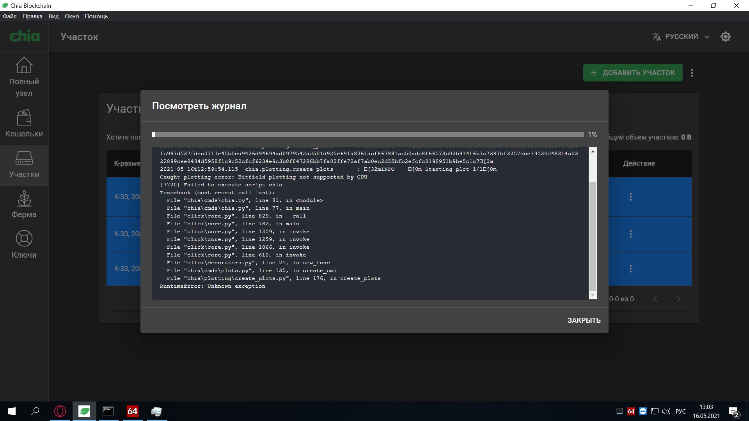Click the log scrollbar up arrow

pyautogui.click(x=593, y=151)
